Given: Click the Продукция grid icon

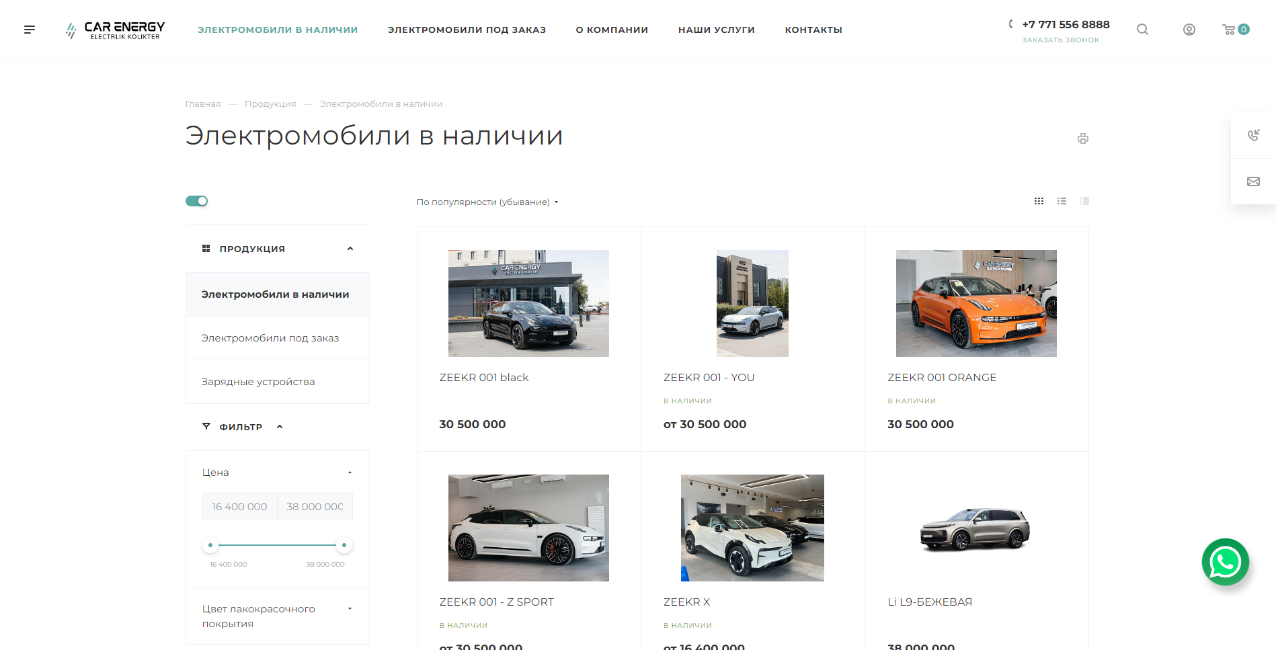Looking at the screenshot, I should (x=206, y=249).
